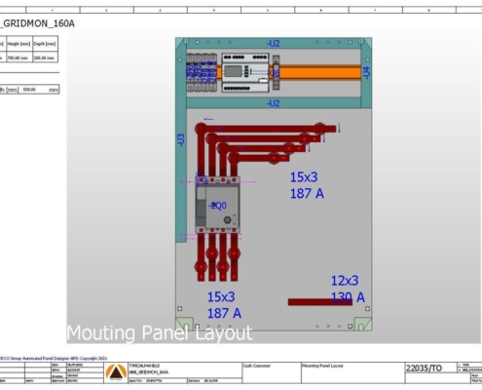This screenshot has width=482, height=390.
Task: Click the '12x3 130 A' busbar label
Action: click(348, 289)
